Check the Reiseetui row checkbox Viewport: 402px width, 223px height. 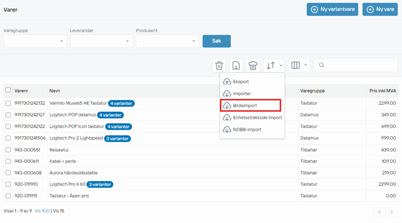click(8, 150)
